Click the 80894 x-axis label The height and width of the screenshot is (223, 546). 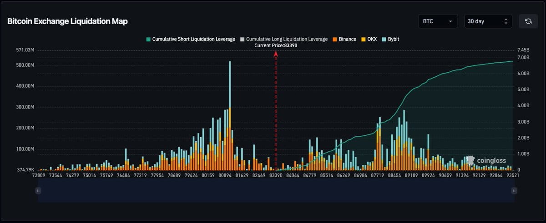225,175
